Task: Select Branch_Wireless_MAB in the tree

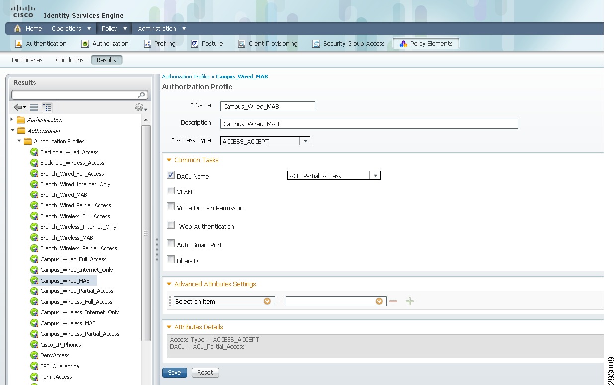Action: [x=67, y=238]
